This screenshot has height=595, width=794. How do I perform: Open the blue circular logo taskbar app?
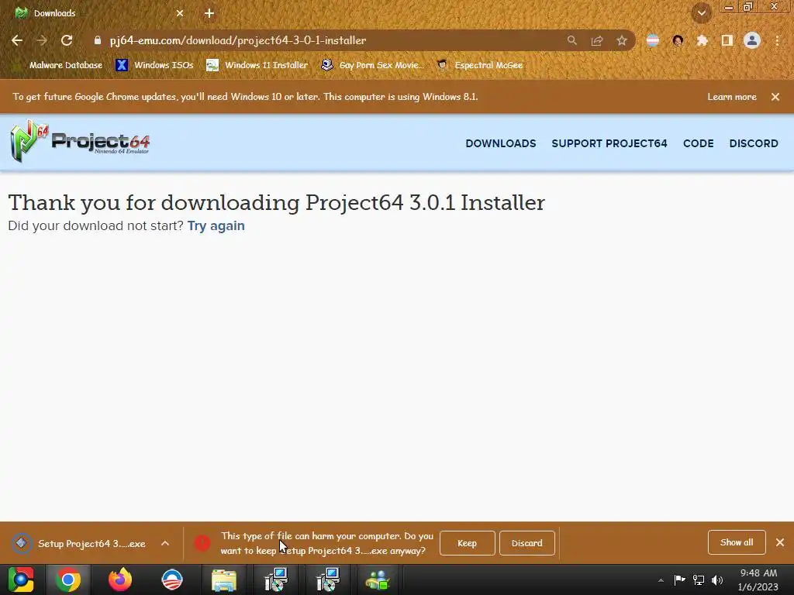coord(171,580)
